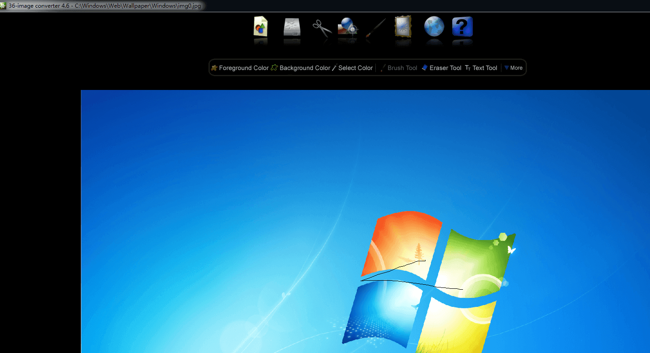Image resolution: width=650 pixels, height=353 pixels.
Task: Toggle the Select Color eyedropper
Action: 352,68
